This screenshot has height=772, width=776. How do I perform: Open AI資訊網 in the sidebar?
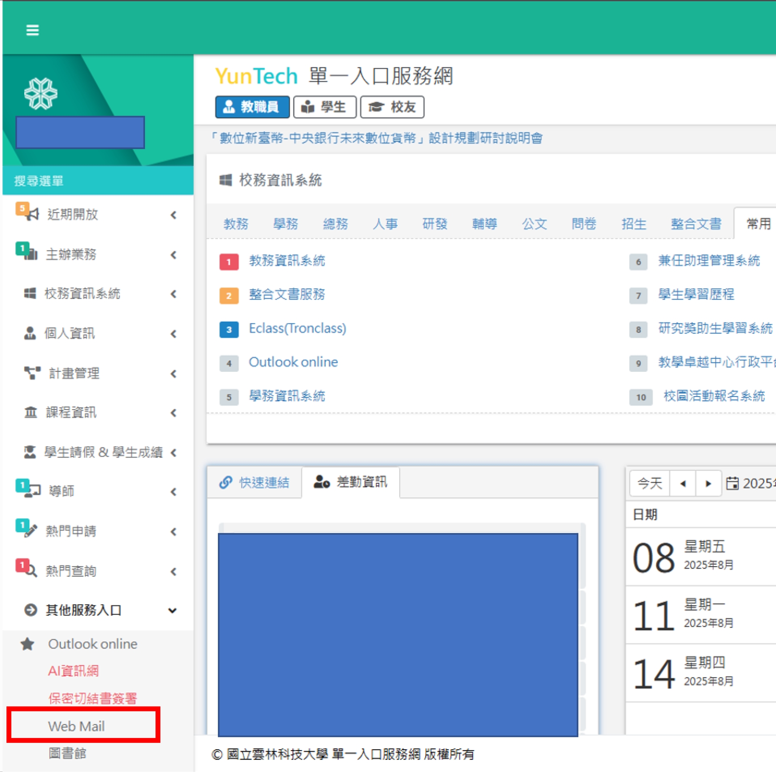73,671
